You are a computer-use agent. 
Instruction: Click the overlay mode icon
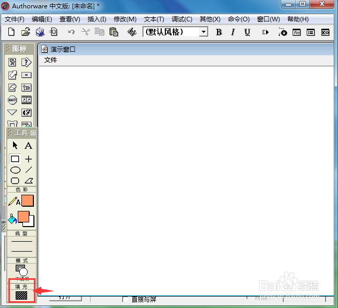click(21, 270)
